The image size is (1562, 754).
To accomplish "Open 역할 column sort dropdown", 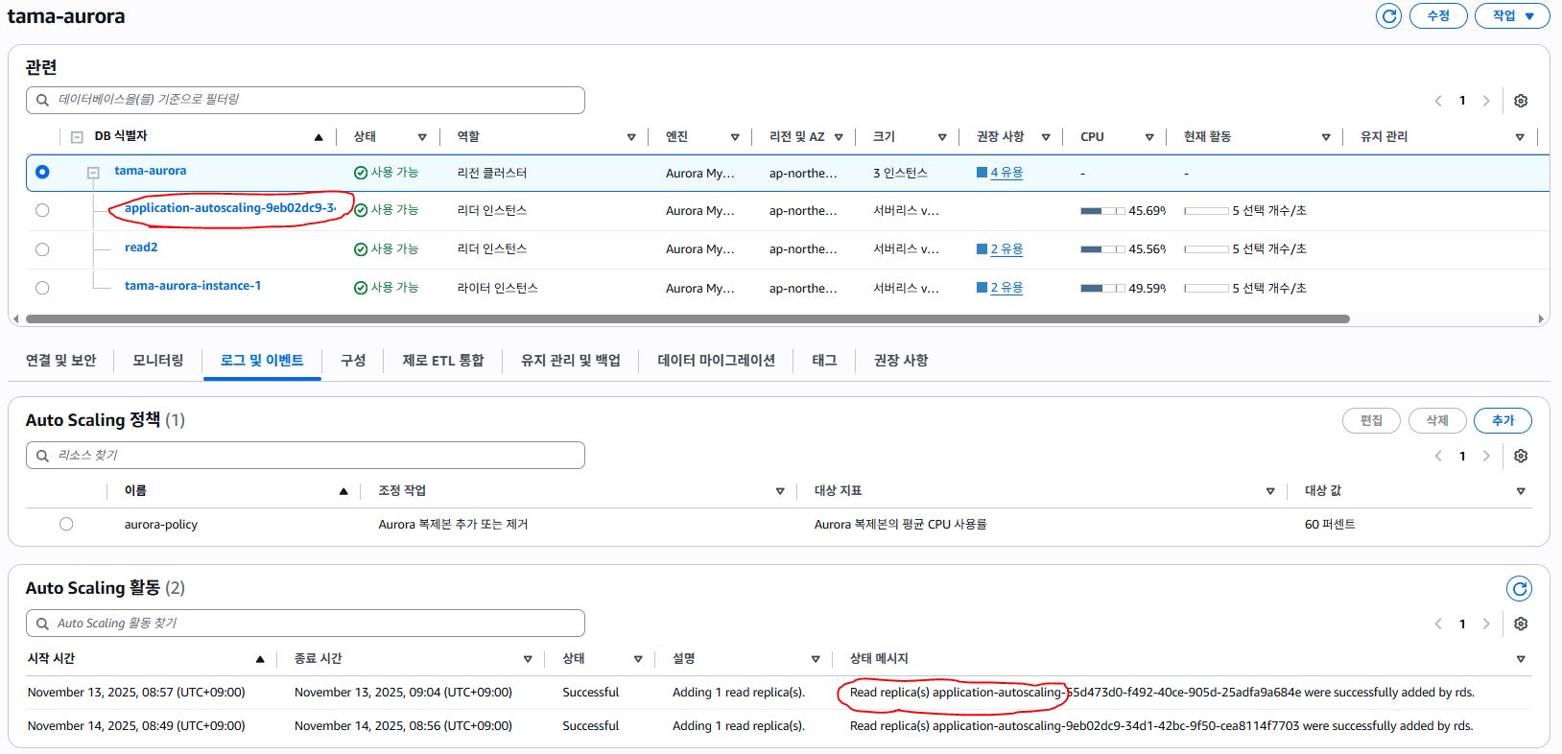I will click(631, 137).
